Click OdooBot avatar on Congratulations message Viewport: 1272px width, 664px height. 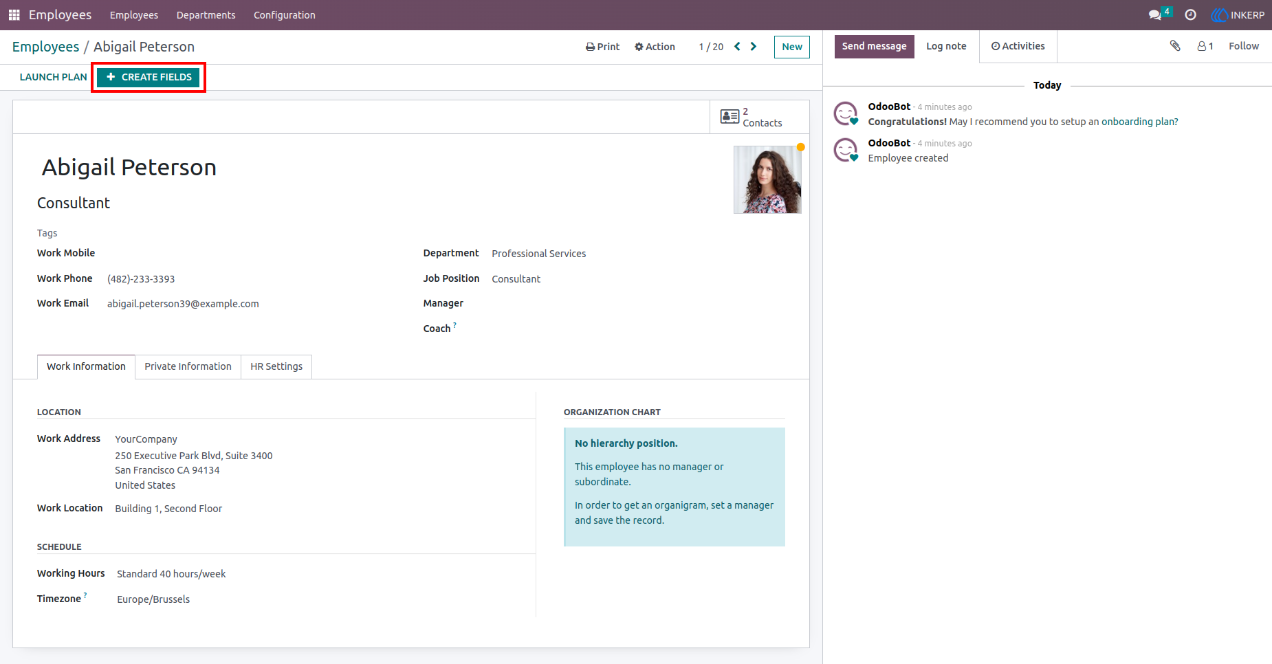point(846,113)
